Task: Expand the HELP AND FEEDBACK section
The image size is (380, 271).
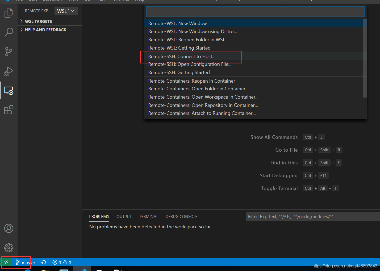Action: [x=49, y=30]
